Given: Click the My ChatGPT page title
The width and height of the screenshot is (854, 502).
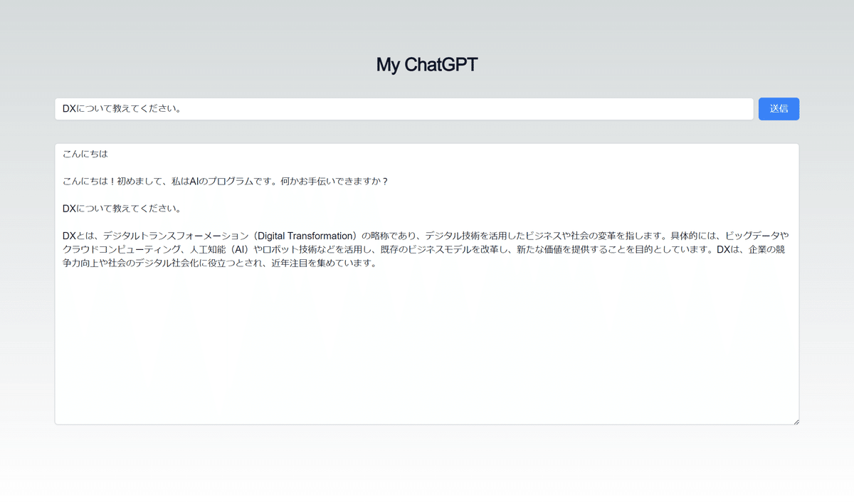Looking at the screenshot, I should pos(427,65).
